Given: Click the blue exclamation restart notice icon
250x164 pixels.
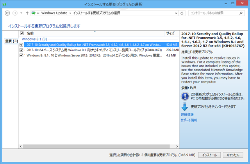Looking at the screenshot, I should 185,96.
